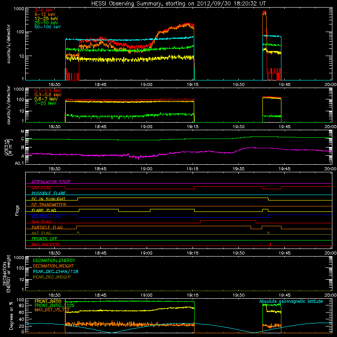Click the 0.1-0.3 MeV legend entry
This screenshot has height=337, width=337.
click(x=48, y=91)
